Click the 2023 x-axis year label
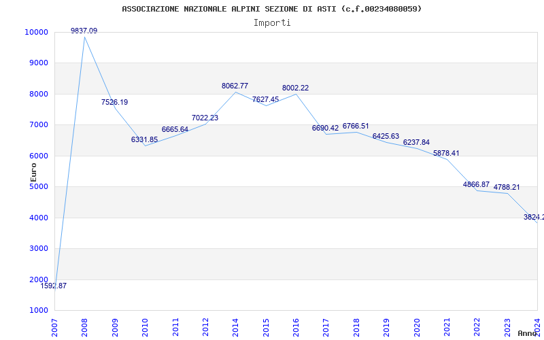The image size is (544, 340). tap(507, 327)
